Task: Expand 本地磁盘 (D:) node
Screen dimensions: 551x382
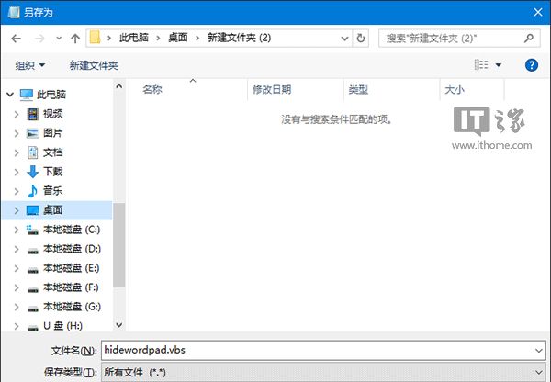Action: tap(17, 249)
